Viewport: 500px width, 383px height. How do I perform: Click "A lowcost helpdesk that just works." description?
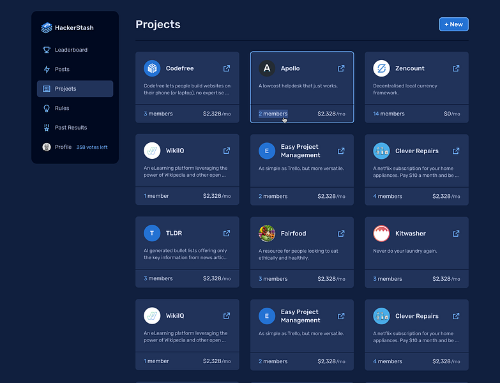tap(298, 86)
